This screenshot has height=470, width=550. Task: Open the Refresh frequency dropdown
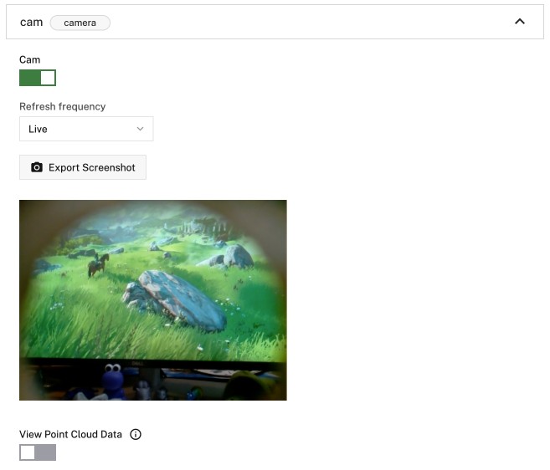point(86,129)
